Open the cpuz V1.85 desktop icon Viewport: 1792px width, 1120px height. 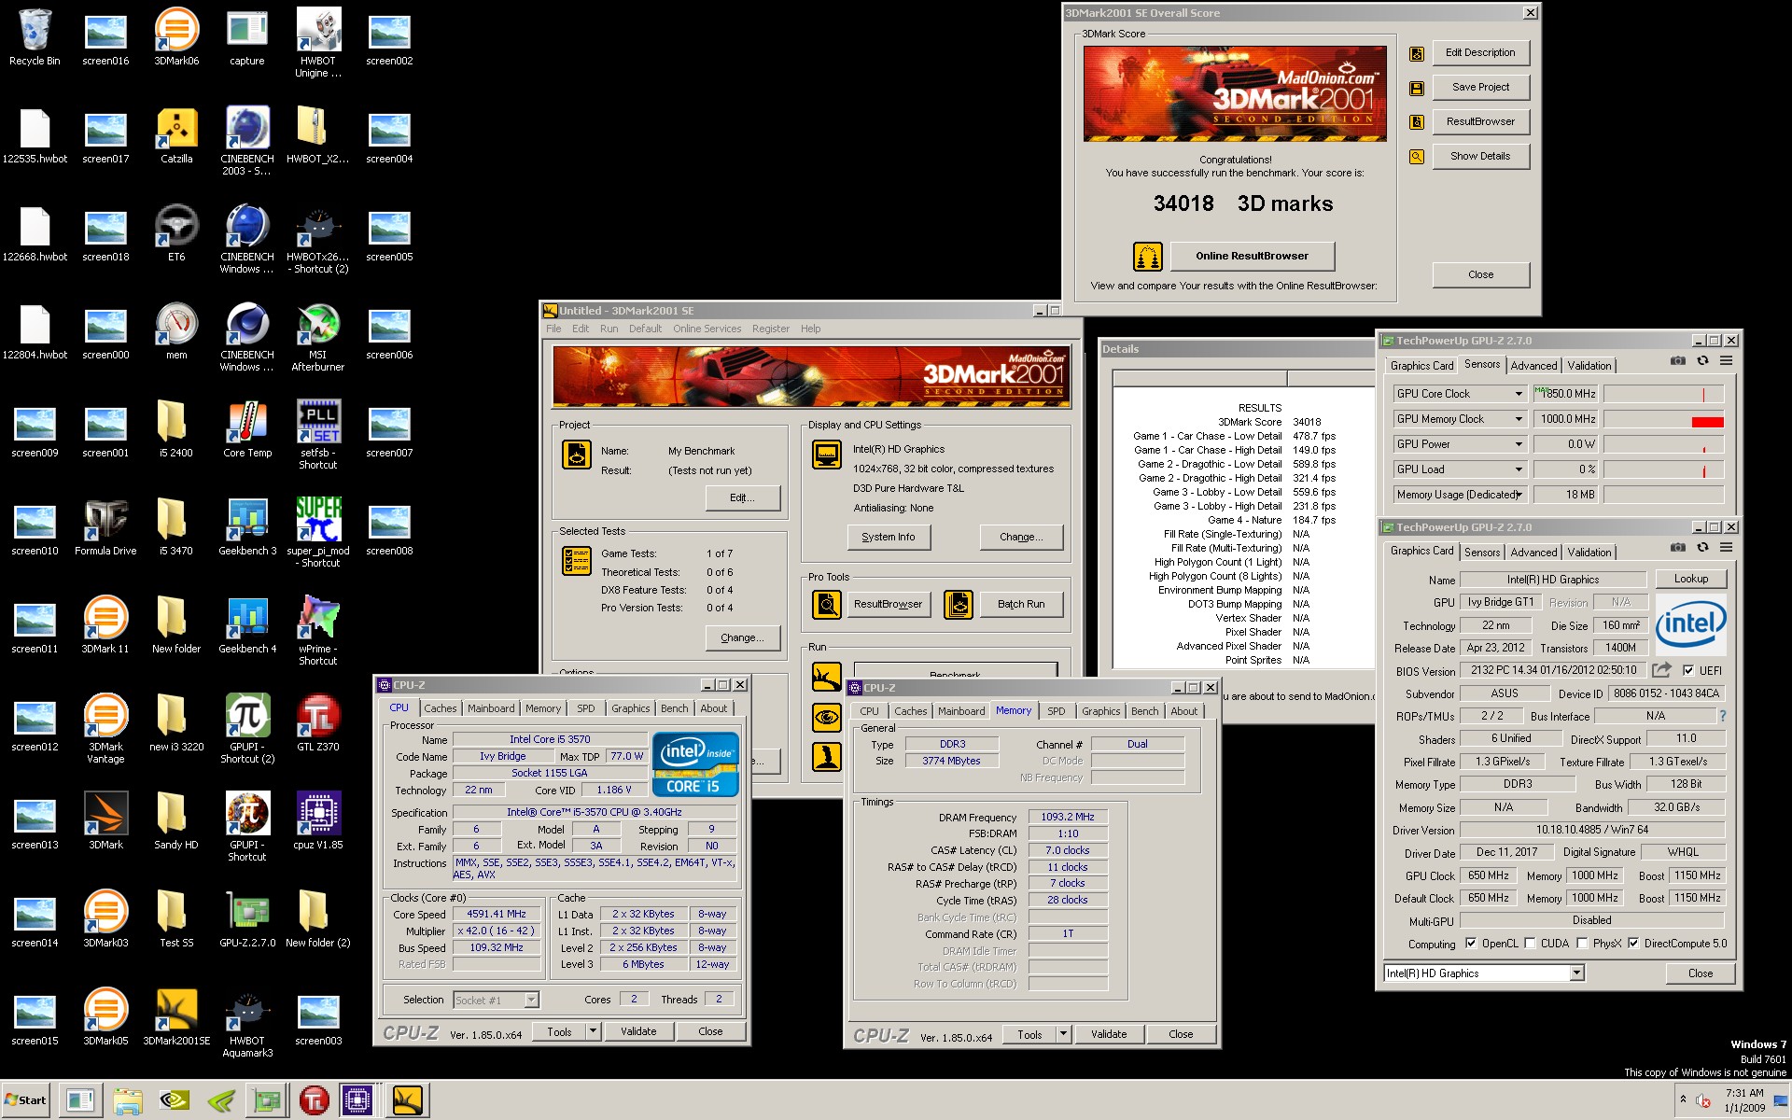[318, 821]
